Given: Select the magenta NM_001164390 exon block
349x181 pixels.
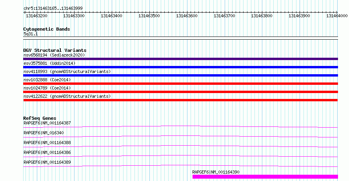Looking at the screenshot, I should (265, 177).
